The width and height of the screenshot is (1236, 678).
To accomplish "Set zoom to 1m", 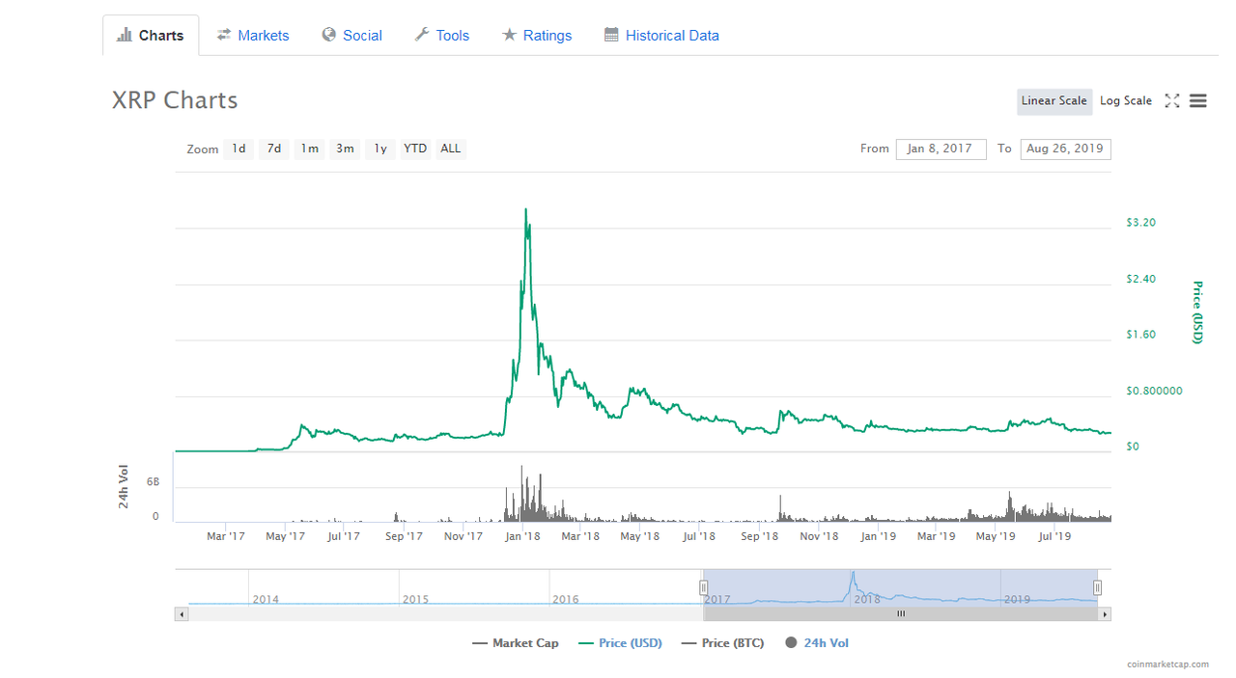I will click(x=309, y=149).
